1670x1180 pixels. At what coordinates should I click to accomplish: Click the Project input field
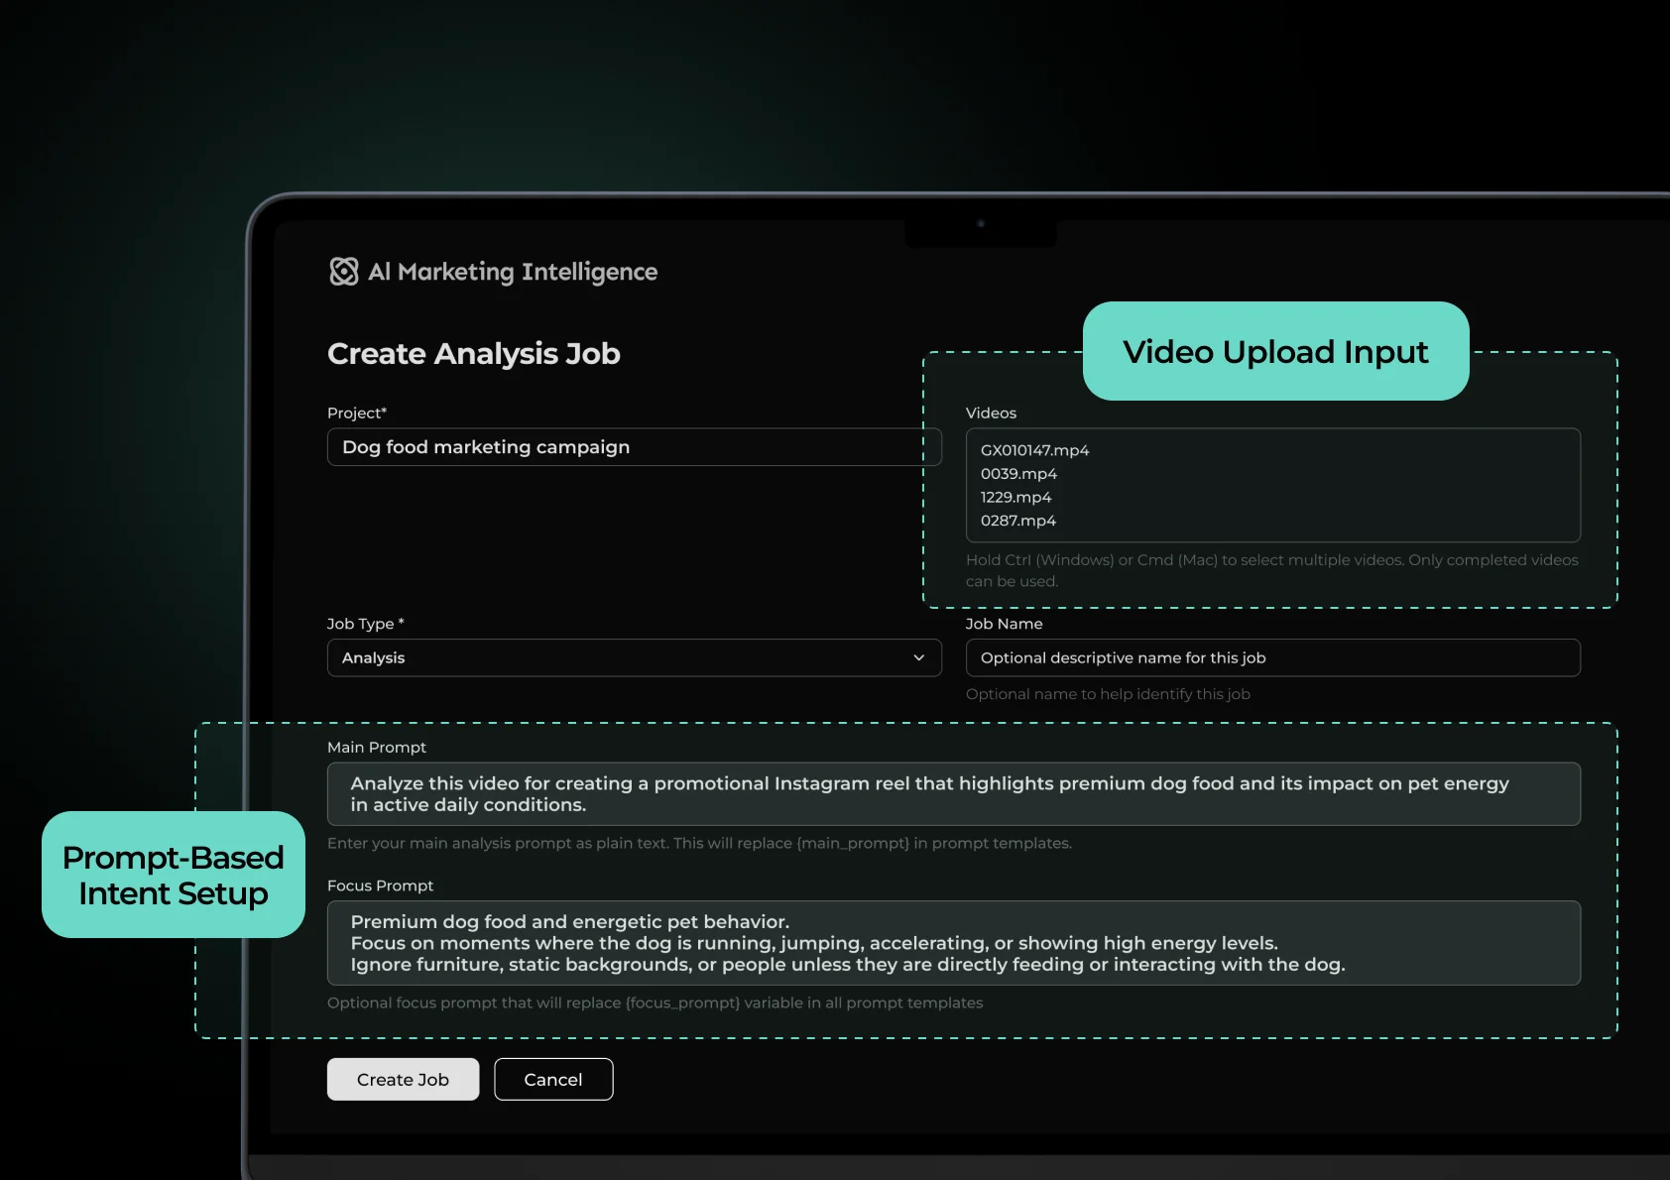(635, 447)
